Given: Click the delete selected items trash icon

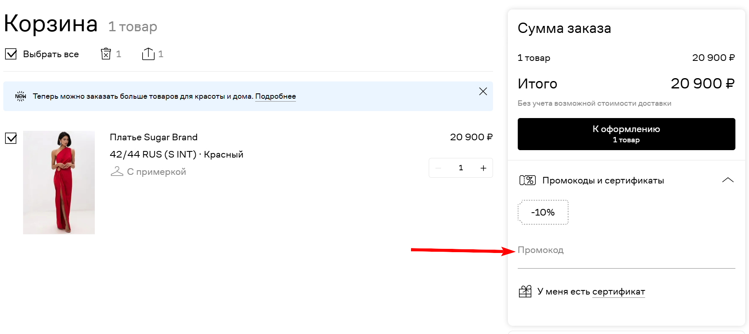Looking at the screenshot, I should pos(106,54).
